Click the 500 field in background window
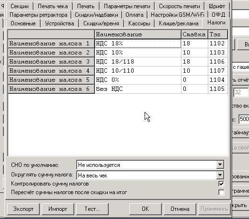This screenshot has height=219, width=249. (244, 119)
